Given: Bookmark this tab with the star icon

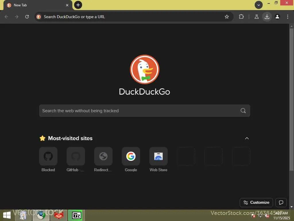Looking at the screenshot, I should pyautogui.click(x=227, y=17).
